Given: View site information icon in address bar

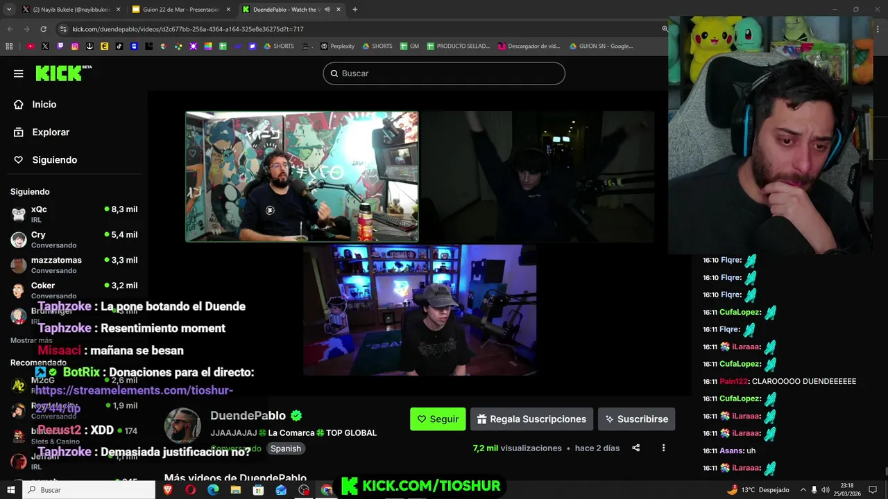Looking at the screenshot, I should tap(63, 29).
